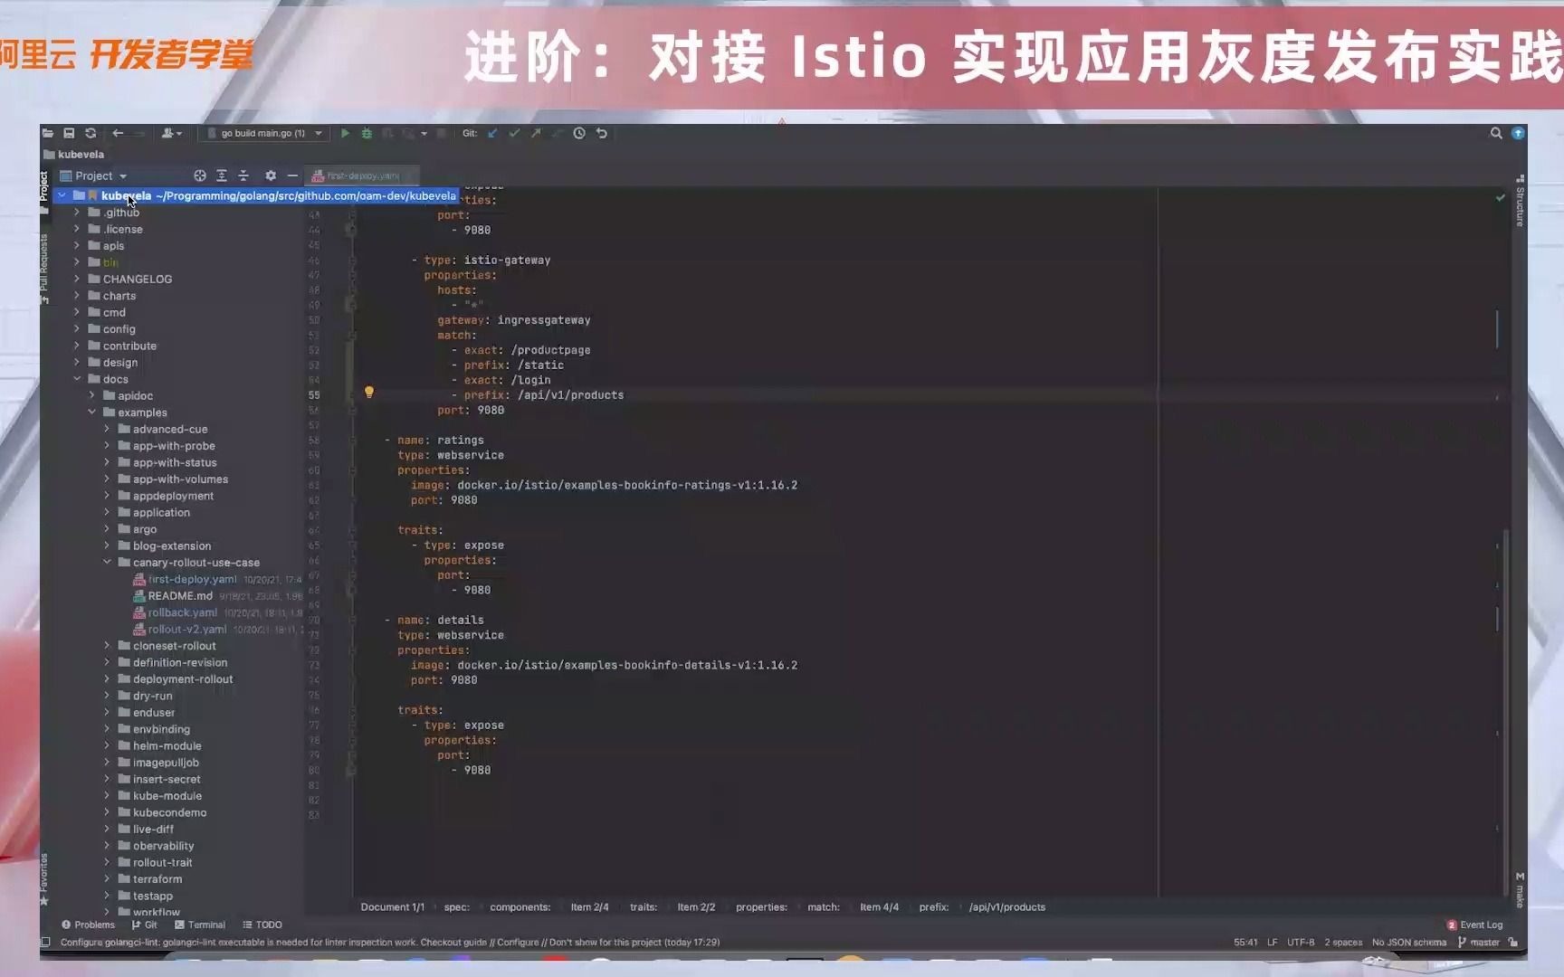Open Project panel settings gear
Image resolution: width=1564 pixels, height=977 pixels.
point(271,175)
